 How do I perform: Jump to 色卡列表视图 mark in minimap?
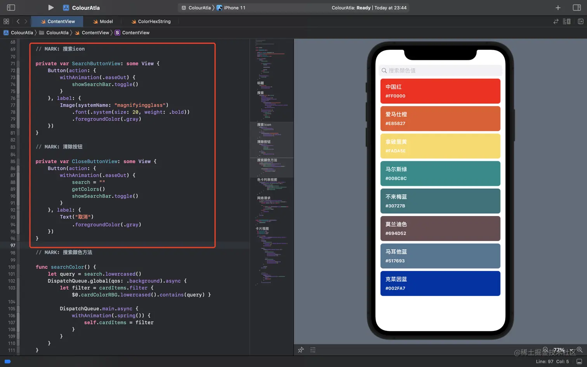coord(267,180)
